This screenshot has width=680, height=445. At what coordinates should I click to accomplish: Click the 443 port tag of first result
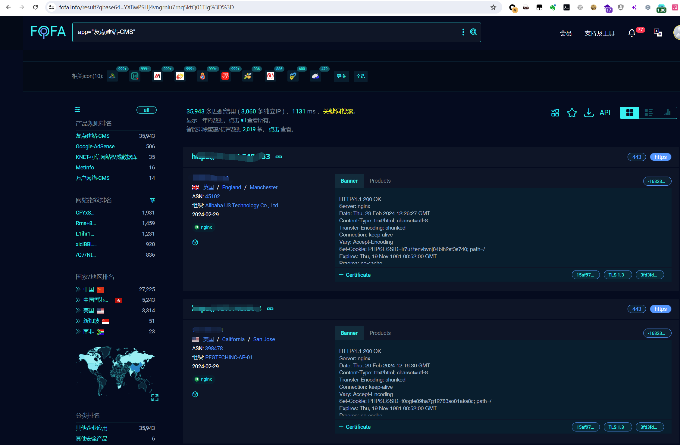coord(636,157)
